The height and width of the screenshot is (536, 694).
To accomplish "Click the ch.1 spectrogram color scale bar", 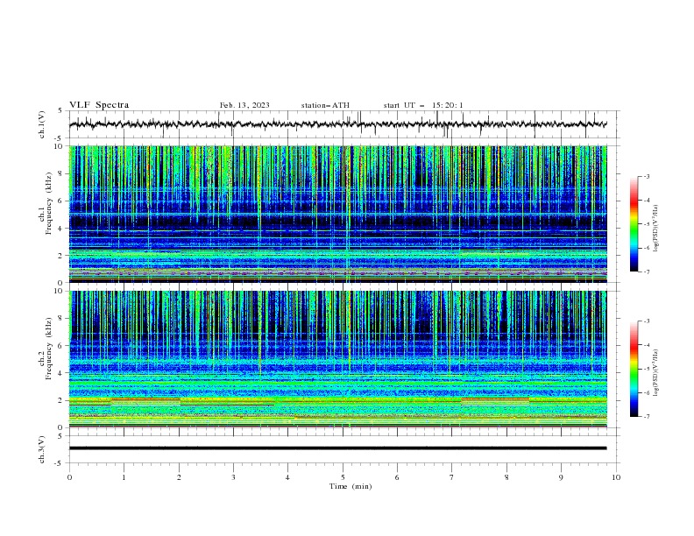I will 634,224.
